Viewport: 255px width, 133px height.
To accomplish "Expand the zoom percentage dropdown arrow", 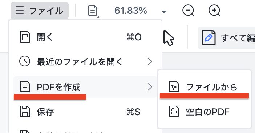I will click(164, 12).
